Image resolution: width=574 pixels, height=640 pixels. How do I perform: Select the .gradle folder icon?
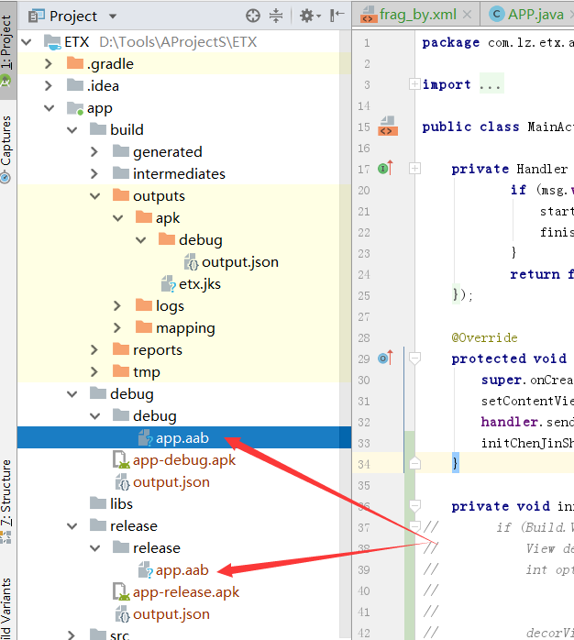click(x=75, y=63)
